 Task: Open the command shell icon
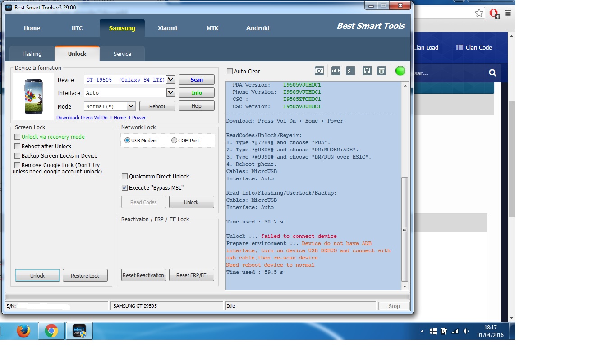pos(350,71)
